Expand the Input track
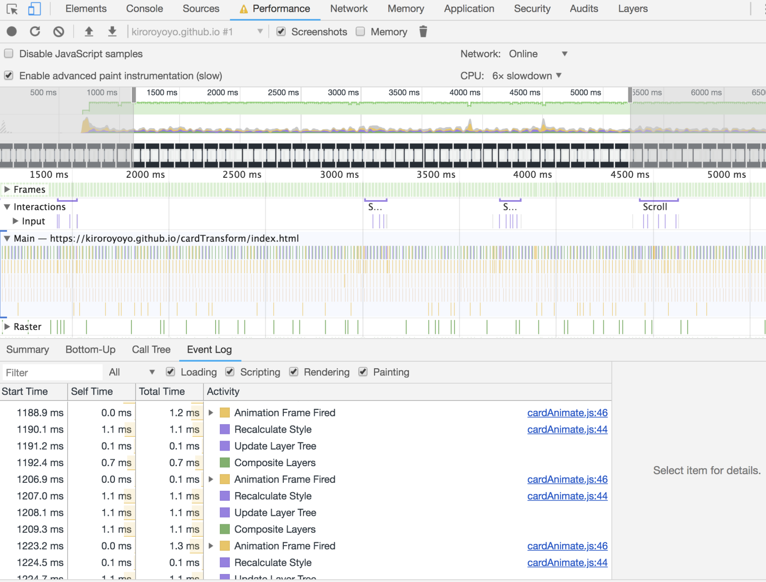The height and width of the screenshot is (582, 766). 16,221
